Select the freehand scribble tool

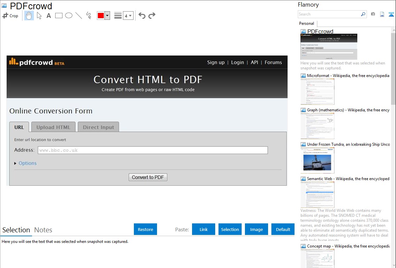tap(89, 16)
